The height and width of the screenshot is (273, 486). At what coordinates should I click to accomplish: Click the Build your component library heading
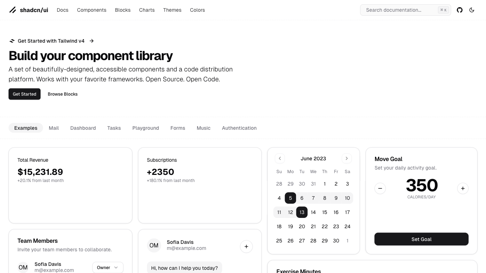pos(91,55)
